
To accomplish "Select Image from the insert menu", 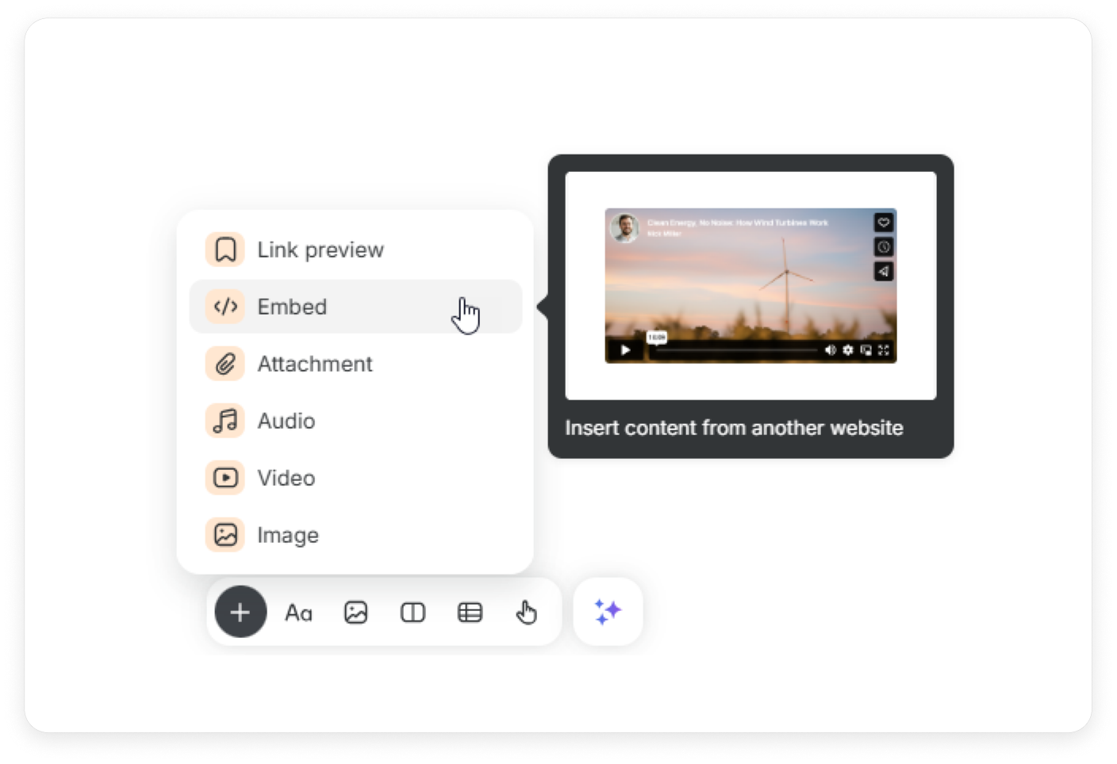I will click(x=287, y=535).
